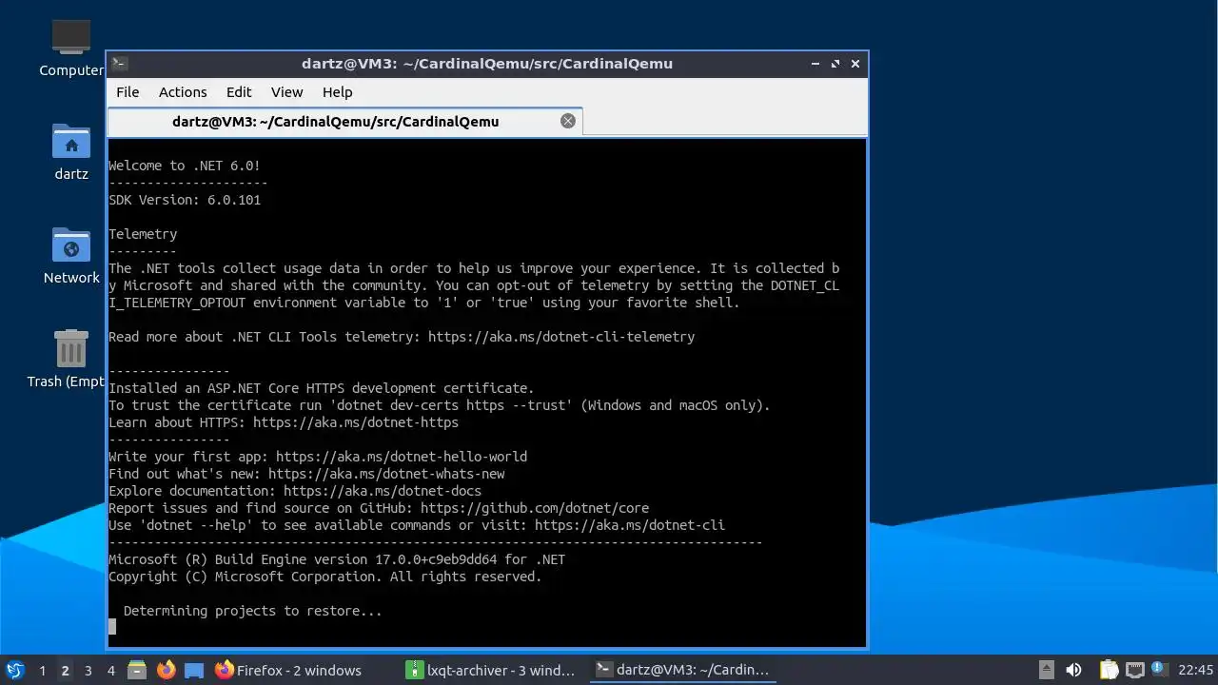Click 'Determining projects to restore...' line

[253, 611]
